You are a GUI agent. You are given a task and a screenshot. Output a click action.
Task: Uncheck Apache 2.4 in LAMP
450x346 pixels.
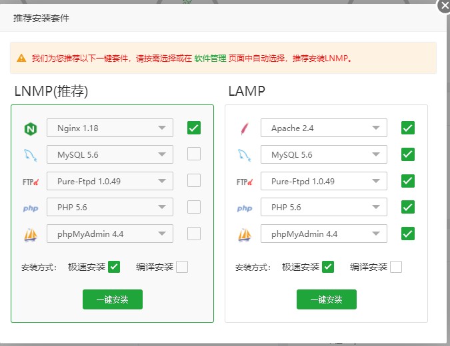click(408, 128)
